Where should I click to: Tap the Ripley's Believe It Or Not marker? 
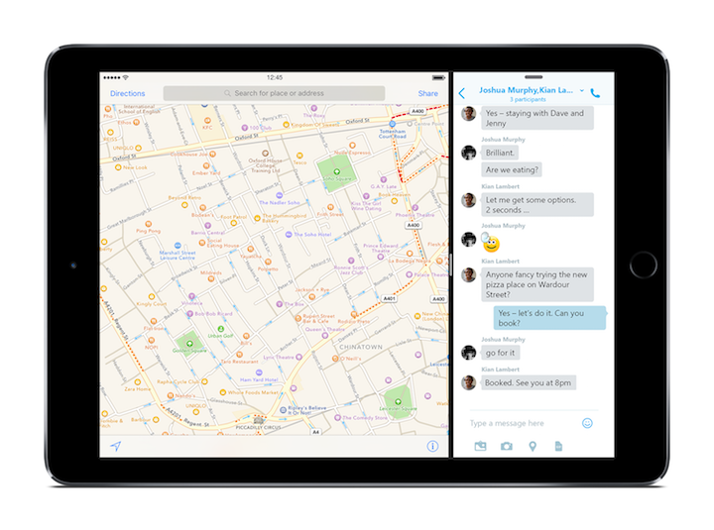(283, 409)
